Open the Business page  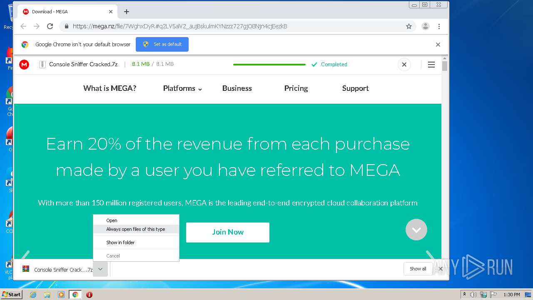coord(237,88)
